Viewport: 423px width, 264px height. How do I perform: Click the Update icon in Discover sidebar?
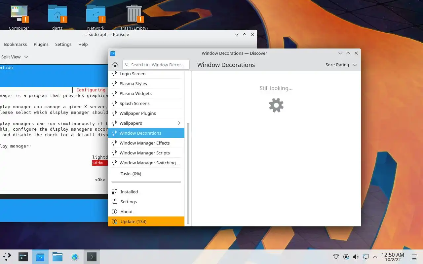(x=114, y=221)
